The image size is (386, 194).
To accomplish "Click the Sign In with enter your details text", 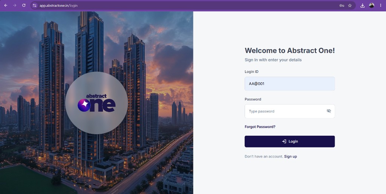I will (273, 60).
